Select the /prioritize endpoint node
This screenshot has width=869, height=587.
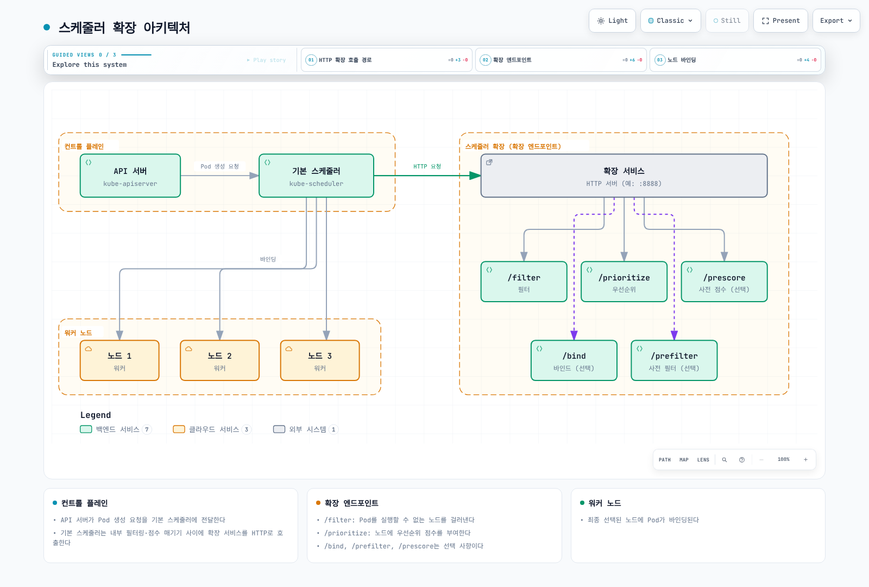(x=624, y=282)
